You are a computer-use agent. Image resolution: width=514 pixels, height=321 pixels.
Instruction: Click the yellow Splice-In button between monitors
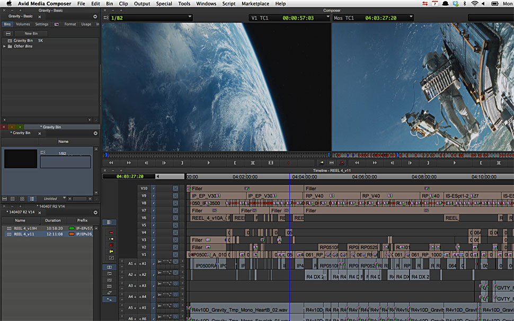pos(322,163)
